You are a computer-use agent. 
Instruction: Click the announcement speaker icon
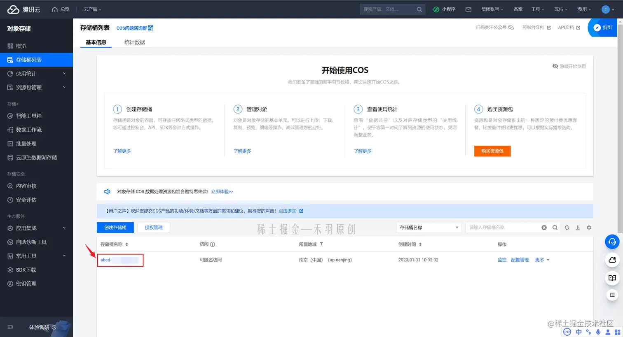(108, 192)
